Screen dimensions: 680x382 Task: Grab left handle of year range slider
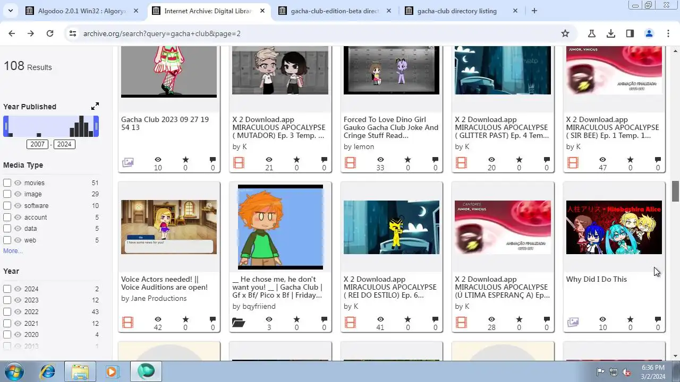click(6, 126)
